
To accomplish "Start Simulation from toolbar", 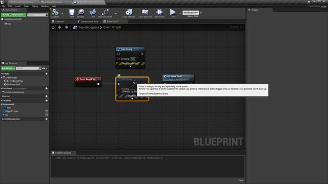I will coord(159,13).
